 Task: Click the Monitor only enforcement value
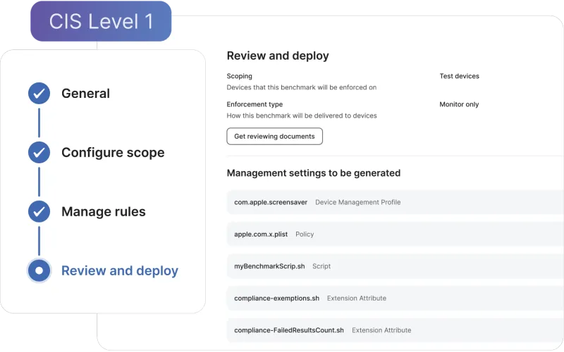point(459,104)
